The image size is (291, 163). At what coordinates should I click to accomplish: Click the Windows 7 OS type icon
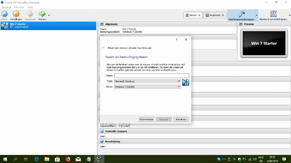(186, 82)
